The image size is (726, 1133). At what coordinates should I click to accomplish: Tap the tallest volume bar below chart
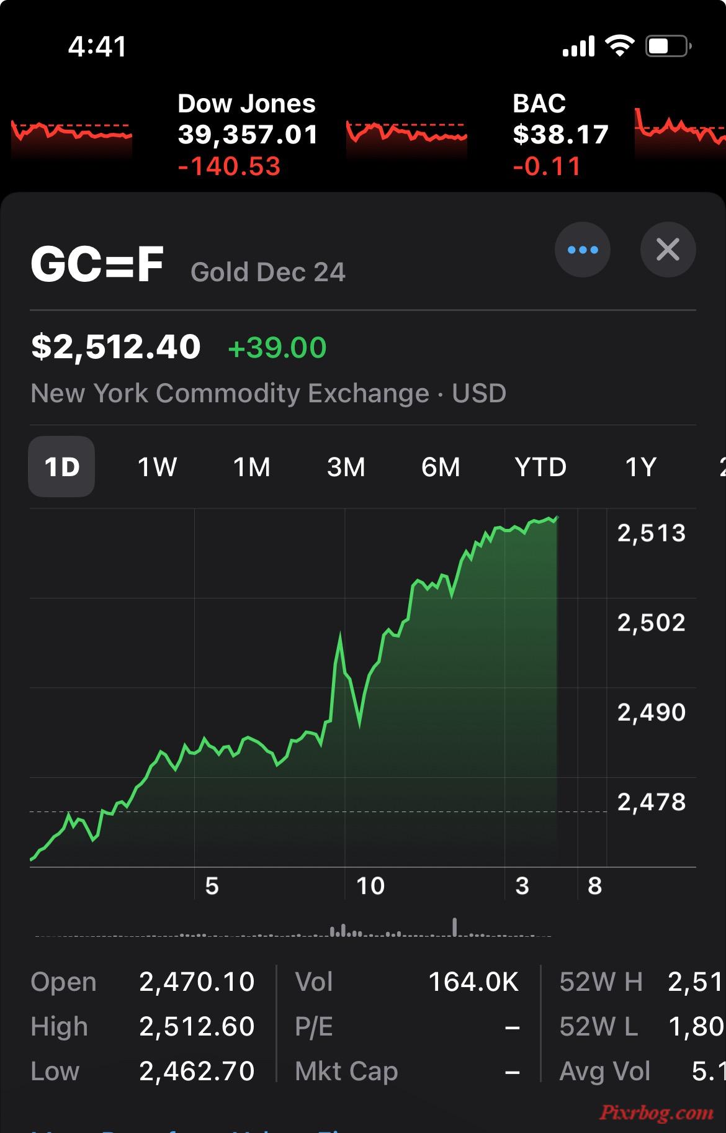(455, 926)
